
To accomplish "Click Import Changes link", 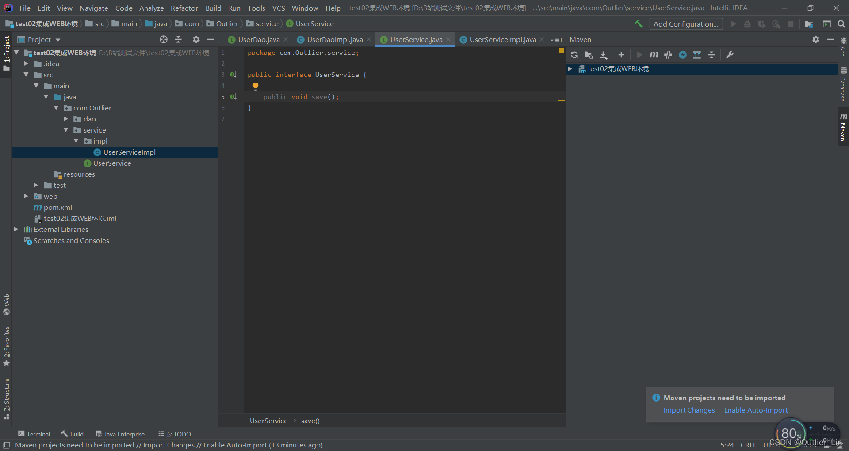I will 689,410.
